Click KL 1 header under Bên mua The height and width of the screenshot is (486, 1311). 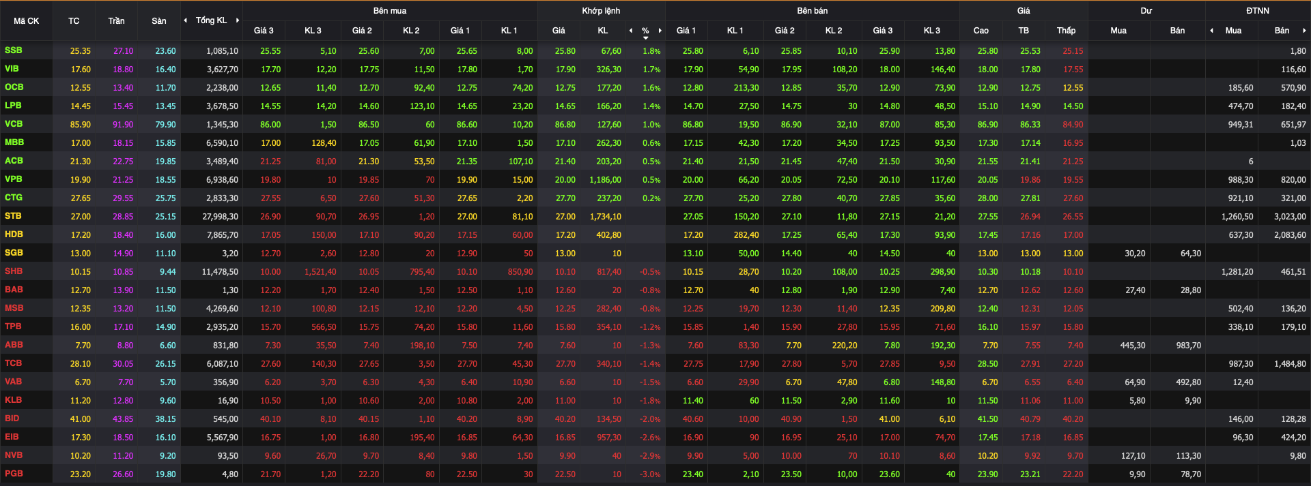tap(509, 31)
